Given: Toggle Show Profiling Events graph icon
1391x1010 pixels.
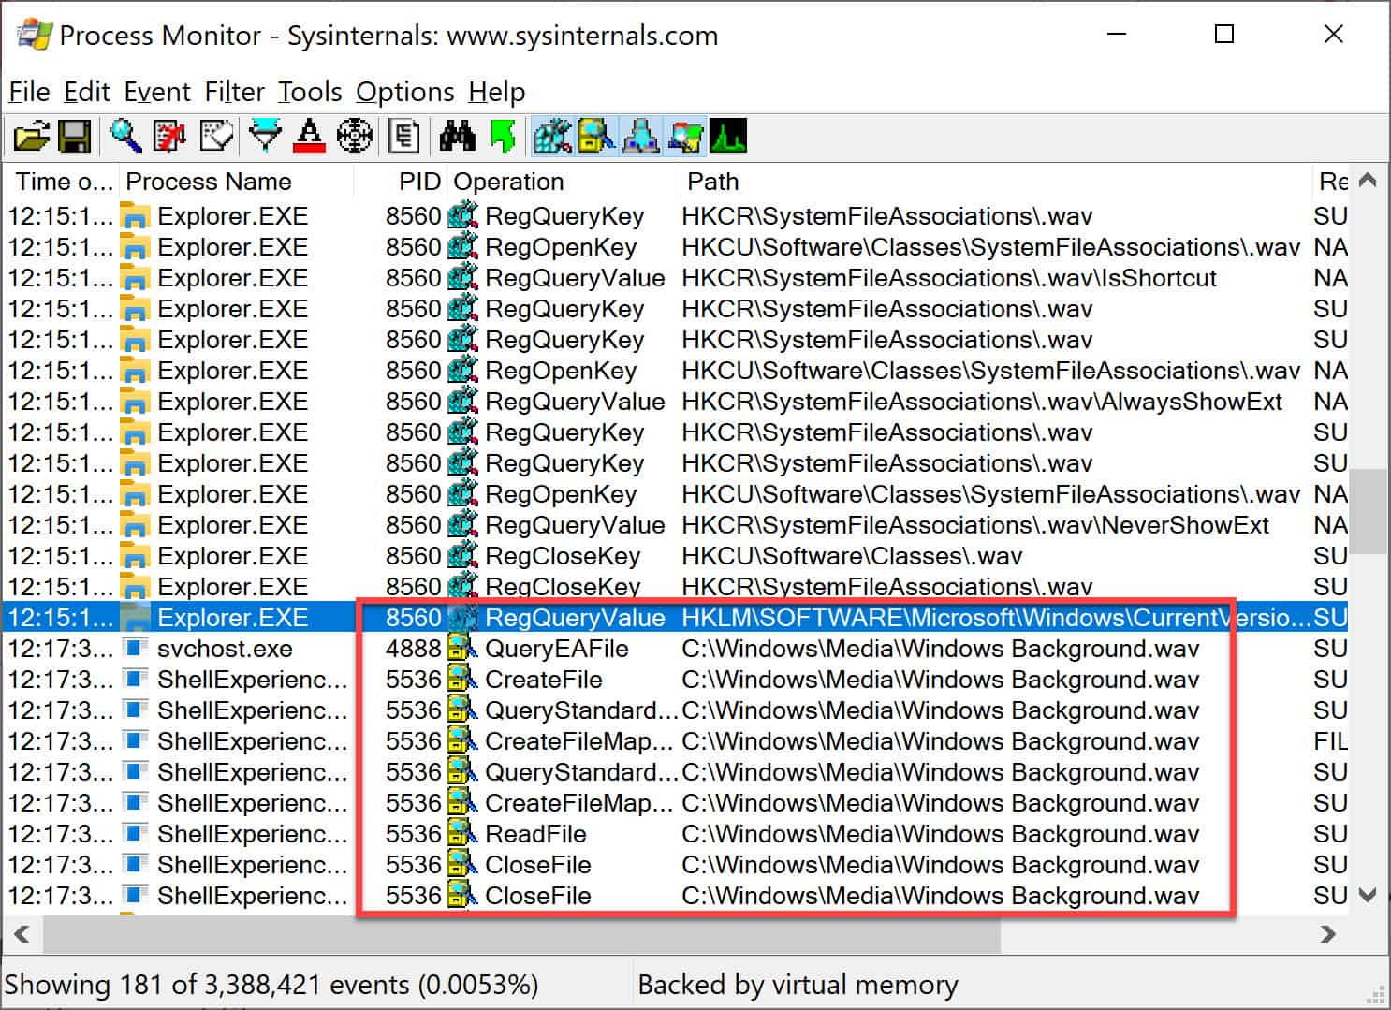Looking at the screenshot, I should 728,137.
